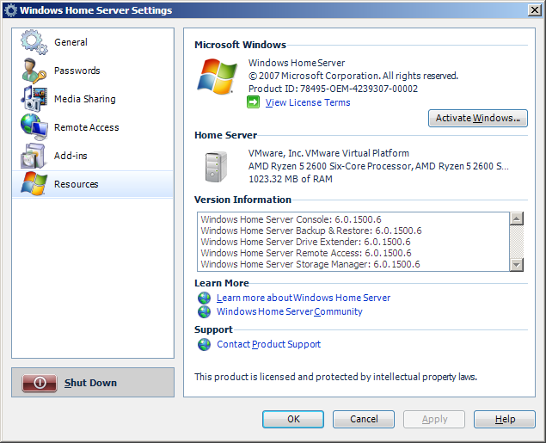Click the General gears icon
The image size is (546, 443).
point(34,42)
